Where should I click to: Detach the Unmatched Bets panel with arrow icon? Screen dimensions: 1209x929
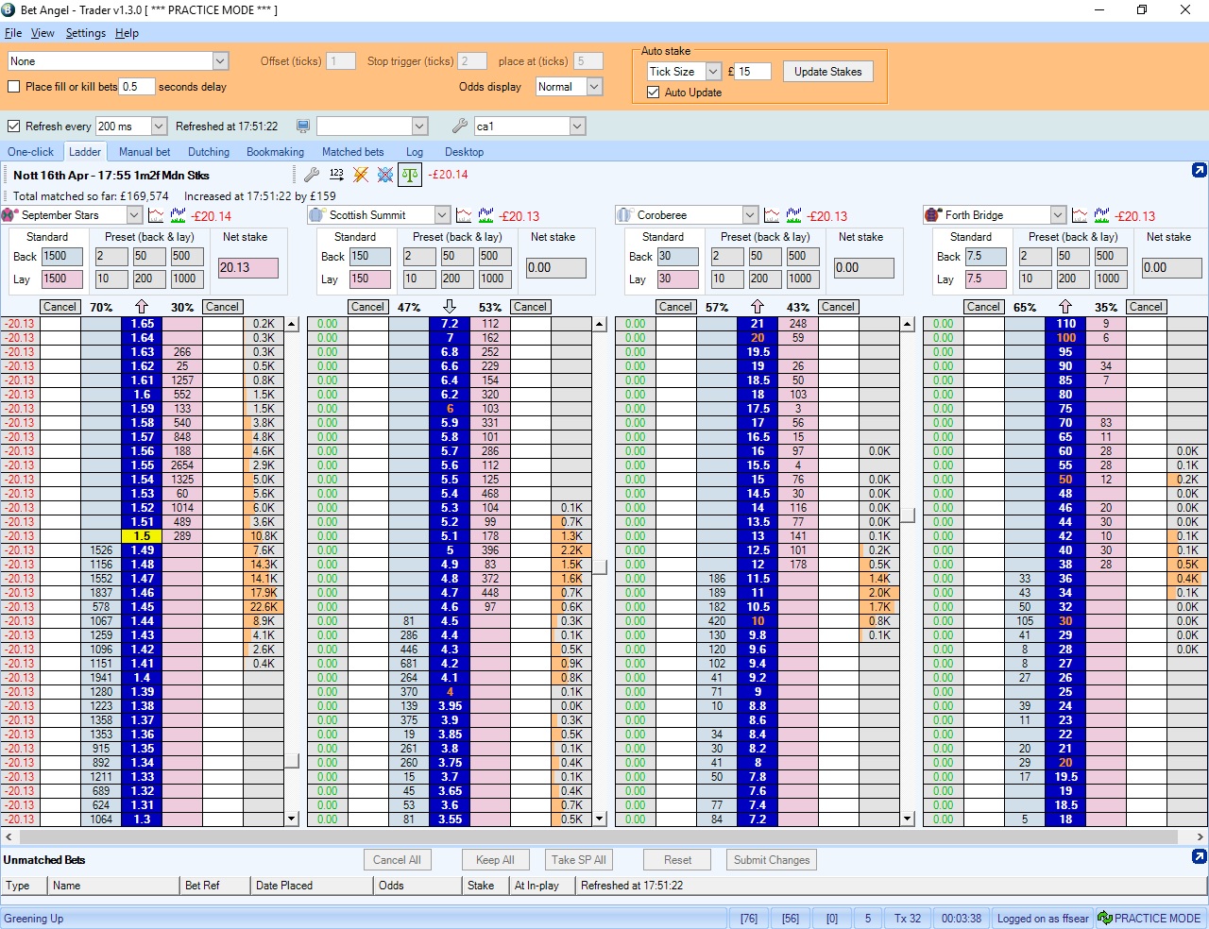(x=1199, y=856)
